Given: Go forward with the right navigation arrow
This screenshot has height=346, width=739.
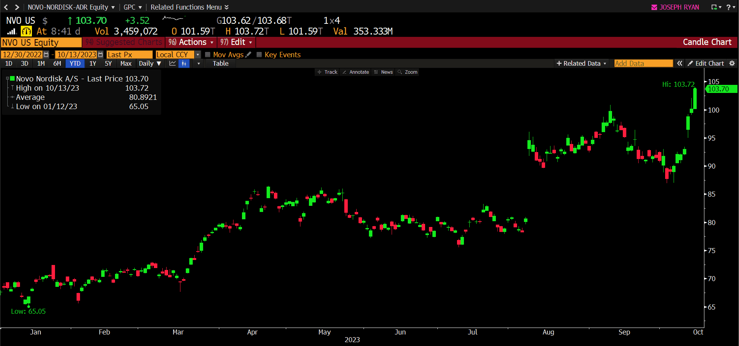Looking at the screenshot, I should point(17,7).
